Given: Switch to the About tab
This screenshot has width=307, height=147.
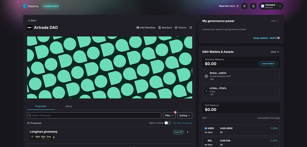Looking at the screenshot, I should (x=69, y=106).
